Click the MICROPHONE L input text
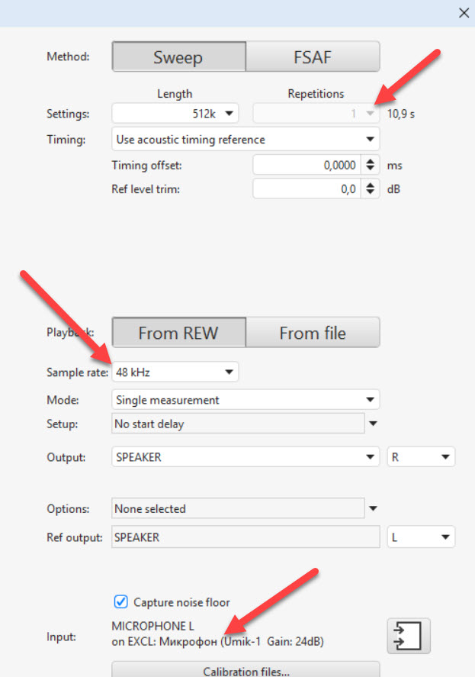Screen dimensions: 475x677 click(152, 626)
